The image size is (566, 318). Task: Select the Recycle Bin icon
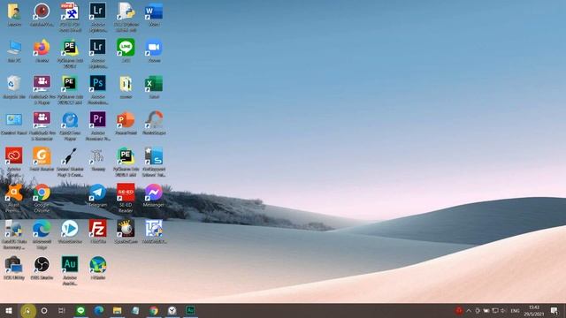pyautogui.click(x=14, y=84)
